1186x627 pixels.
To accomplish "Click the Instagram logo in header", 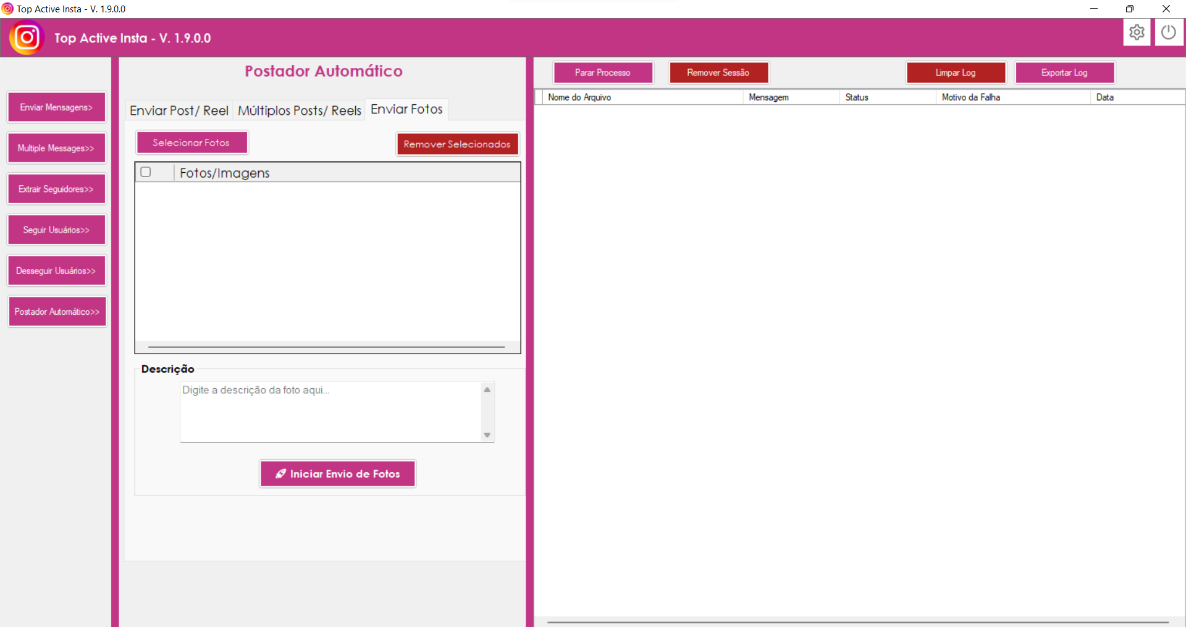I will pyautogui.click(x=27, y=38).
